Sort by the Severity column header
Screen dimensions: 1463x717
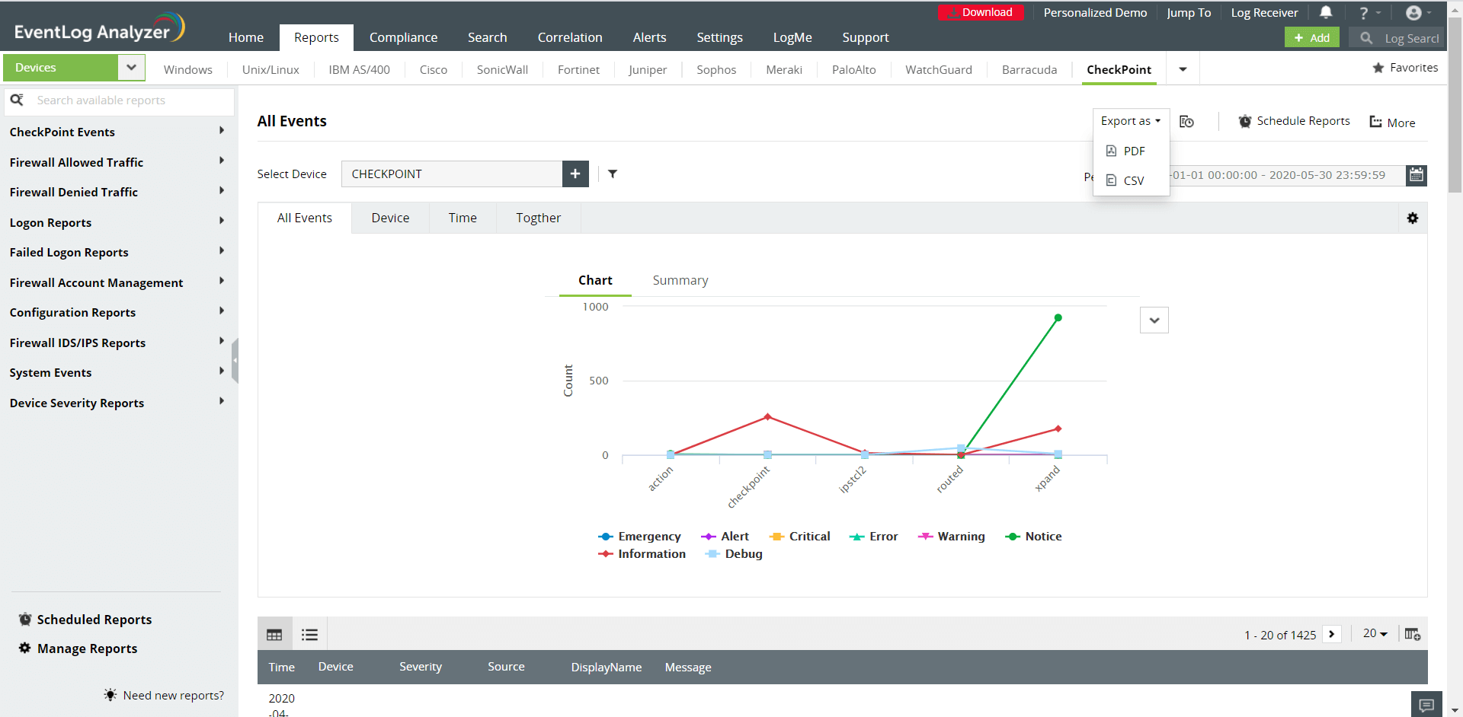421,667
